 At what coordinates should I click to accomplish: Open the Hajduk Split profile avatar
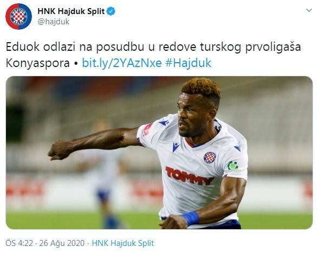click(x=18, y=16)
